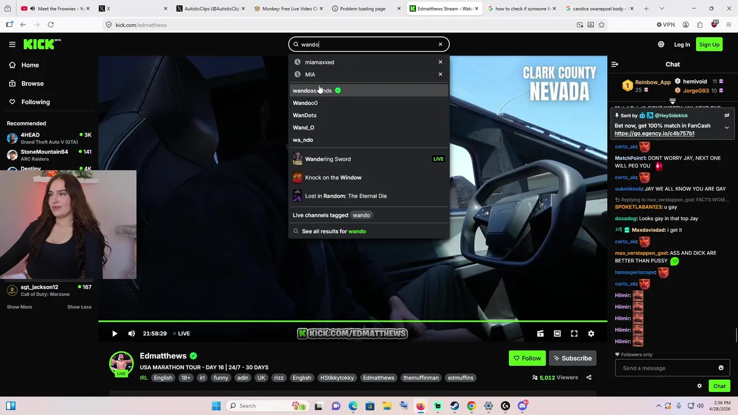Select recent search MIA
The image size is (738, 415).
click(x=310, y=74)
